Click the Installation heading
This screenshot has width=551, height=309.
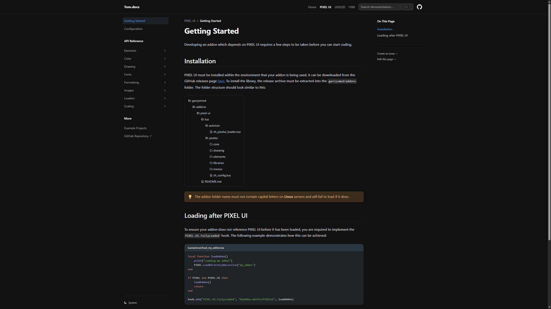pyautogui.click(x=200, y=61)
